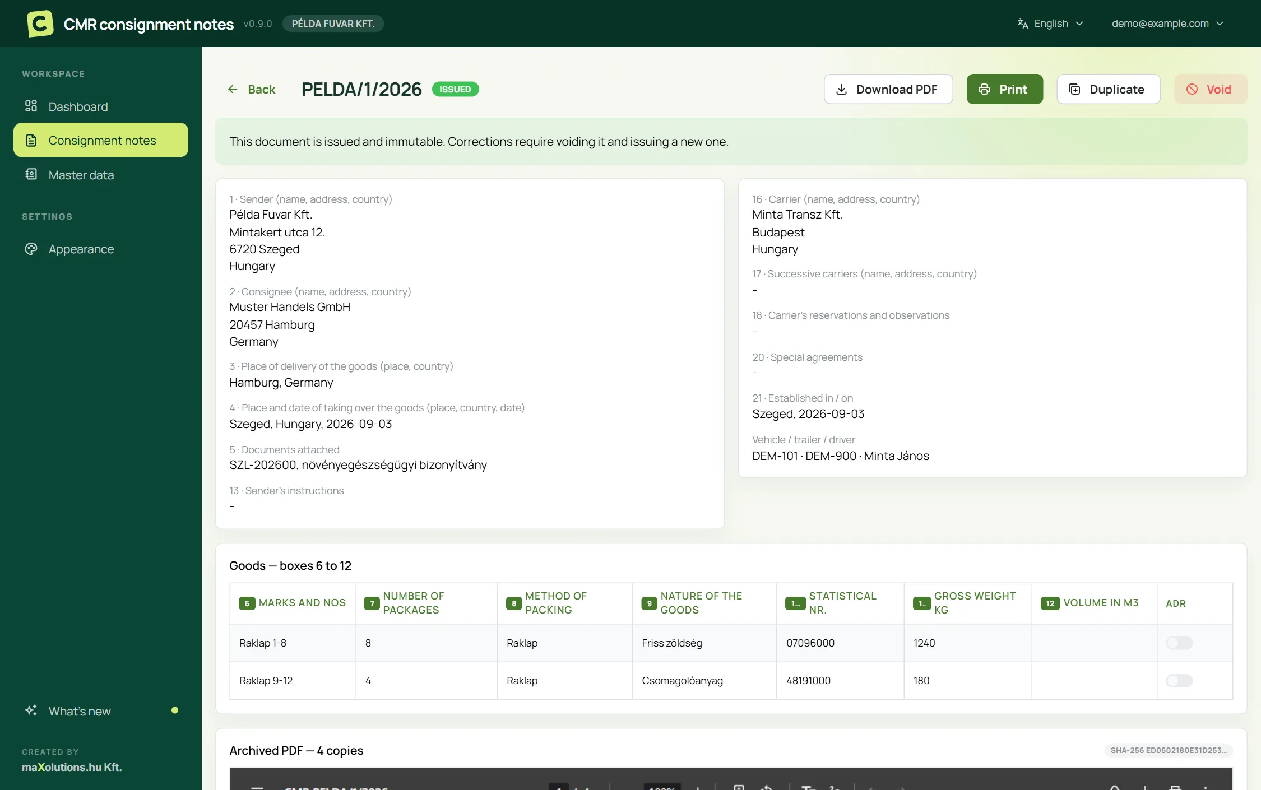This screenshot has width=1261, height=790.
Task: Duplicate this consignment note
Action: tap(1109, 89)
